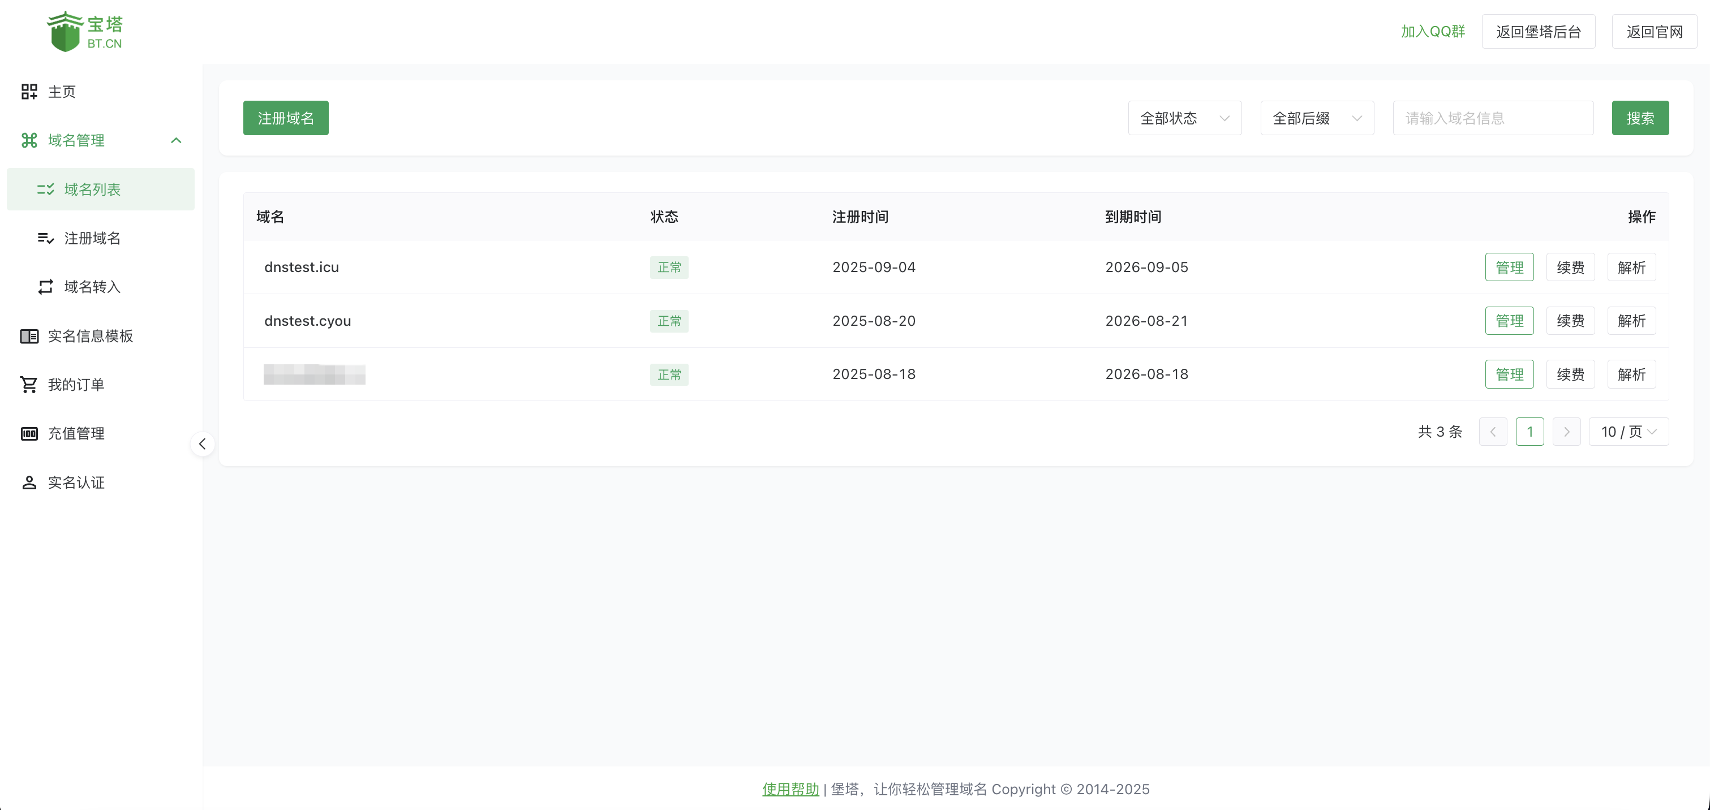Click the domain search input field
This screenshot has height=810, width=1710.
coord(1492,118)
